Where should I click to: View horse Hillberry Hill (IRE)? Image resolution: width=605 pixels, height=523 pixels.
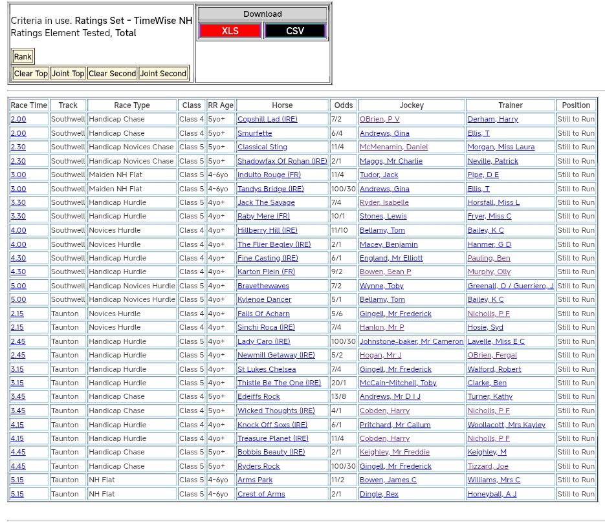tap(267, 231)
